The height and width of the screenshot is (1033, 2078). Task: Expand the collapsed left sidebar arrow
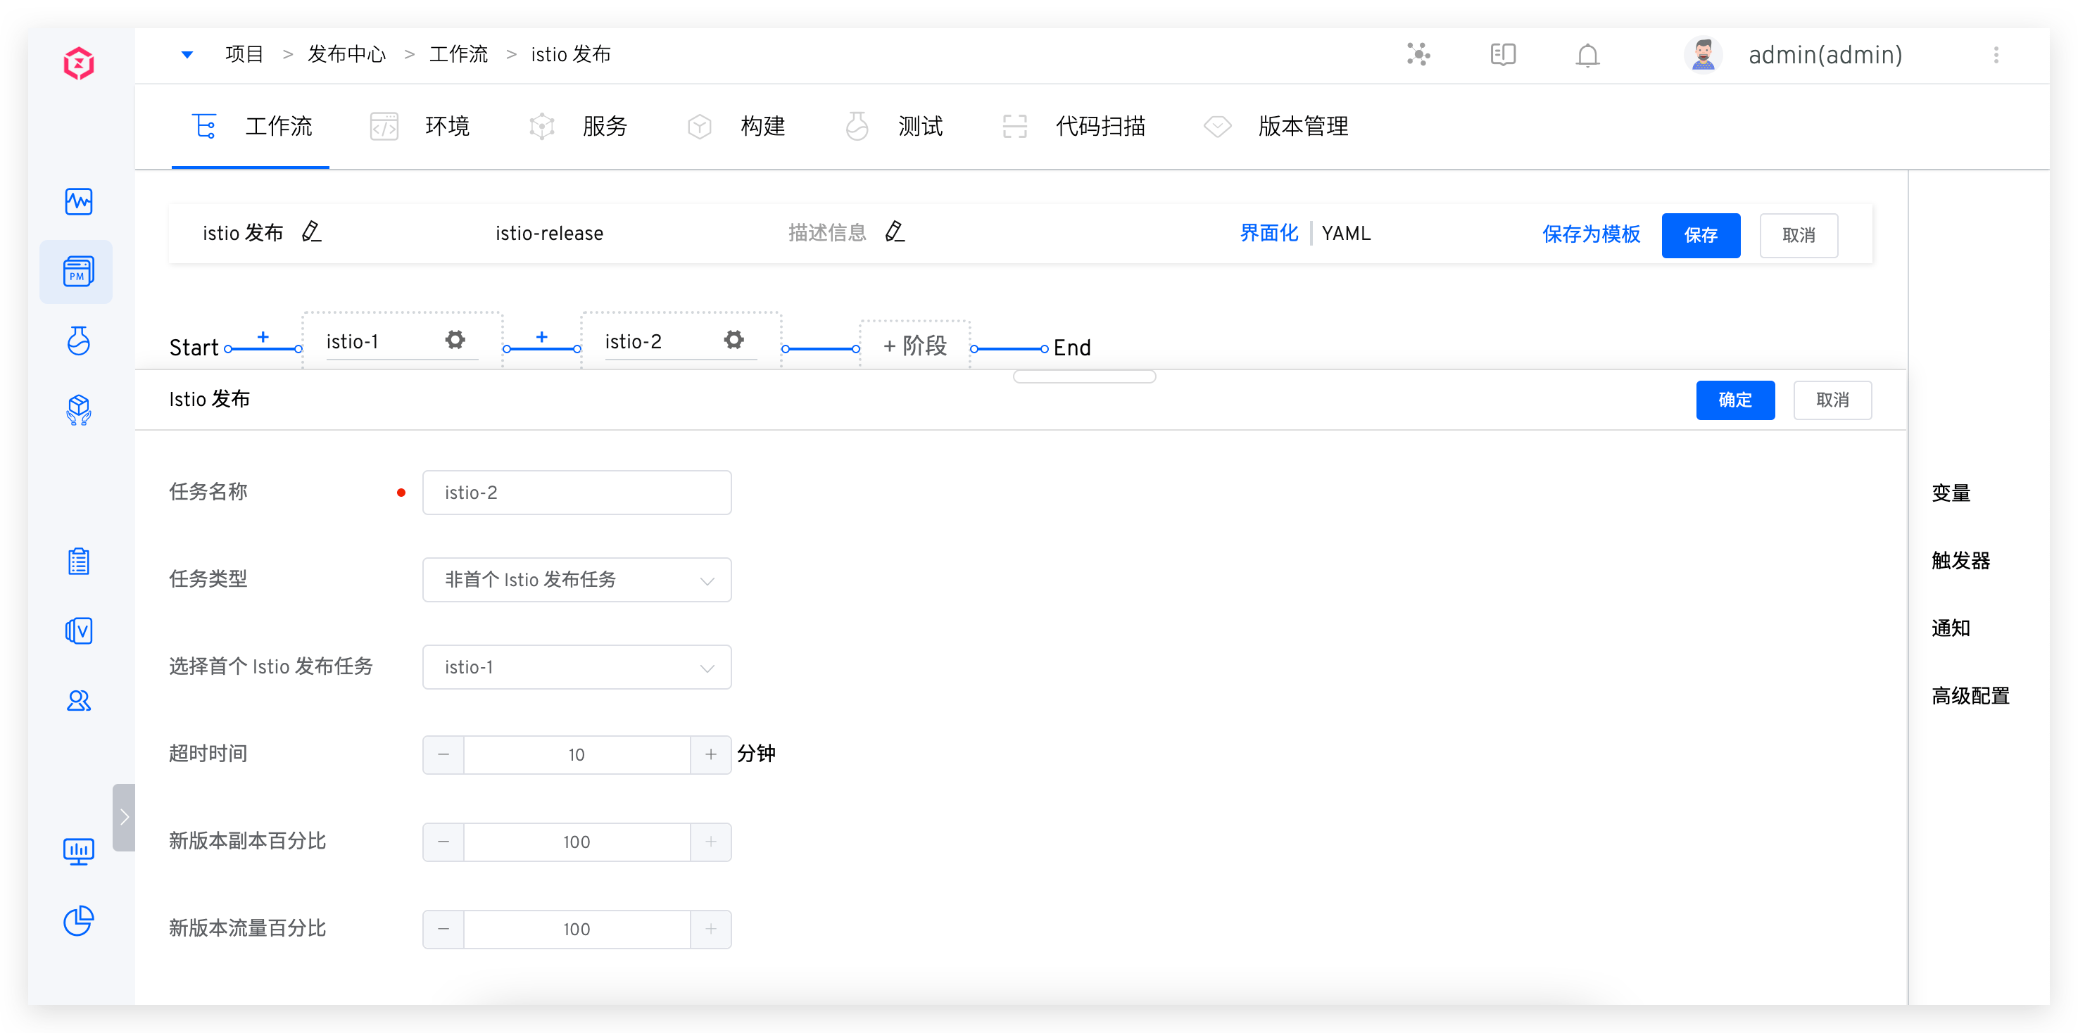pyautogui.click(x=124, y=817)
